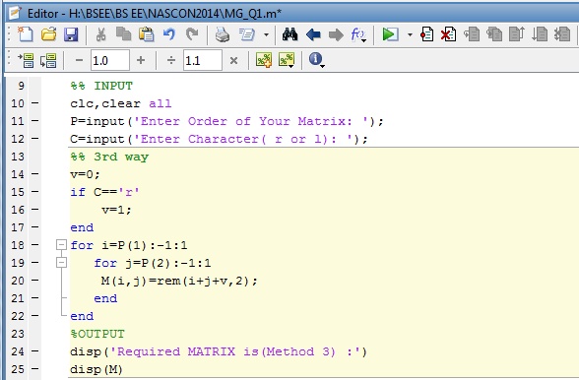The image size is (579, 380).
Task: Open the fx function browser
Action: pyautogui.click(x=358, y=35)
